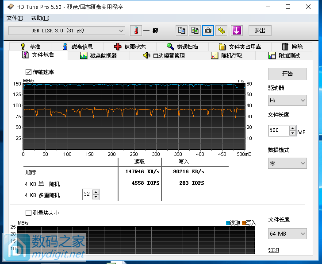
Task: Click the HD Tune app title icon
Action: pos(11,7)
